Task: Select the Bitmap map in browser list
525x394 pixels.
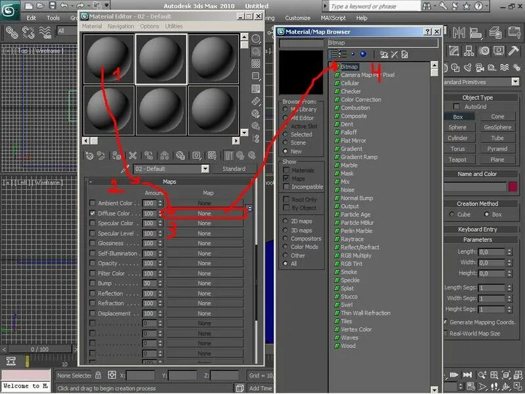Action: pyautogui.click(x=349, y=67)
